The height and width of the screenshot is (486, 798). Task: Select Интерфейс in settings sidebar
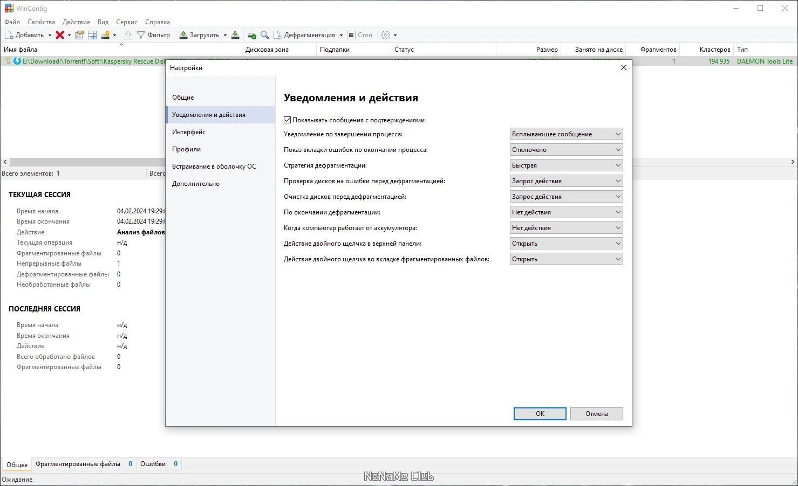click(x=221, y=132)
